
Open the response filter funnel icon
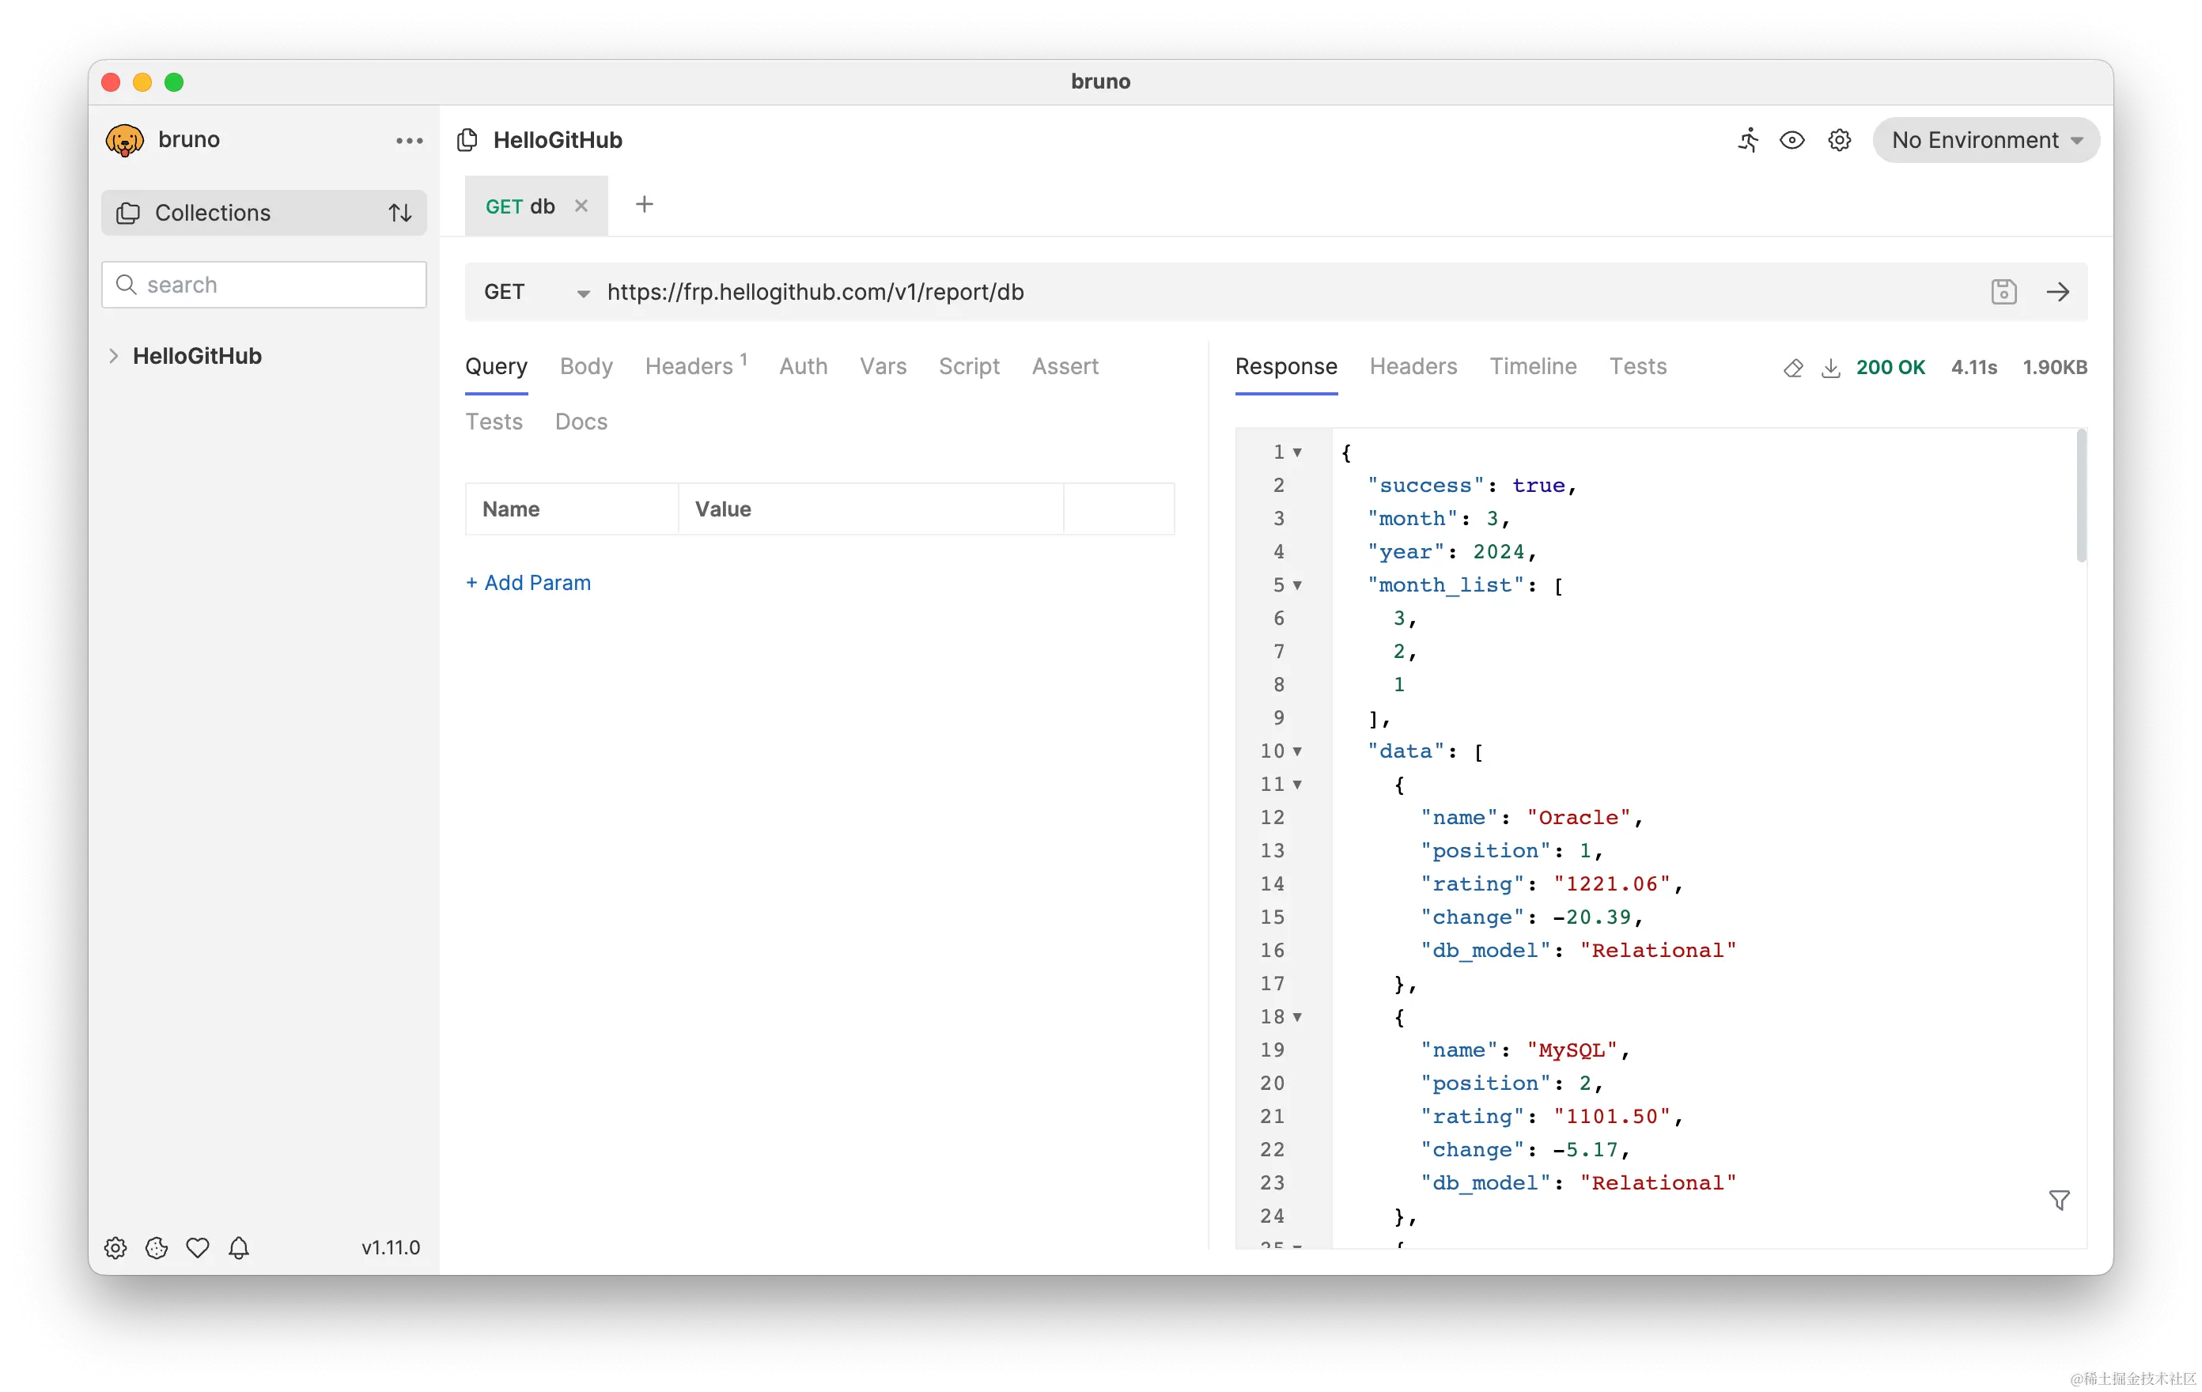coord(2058,1200)
